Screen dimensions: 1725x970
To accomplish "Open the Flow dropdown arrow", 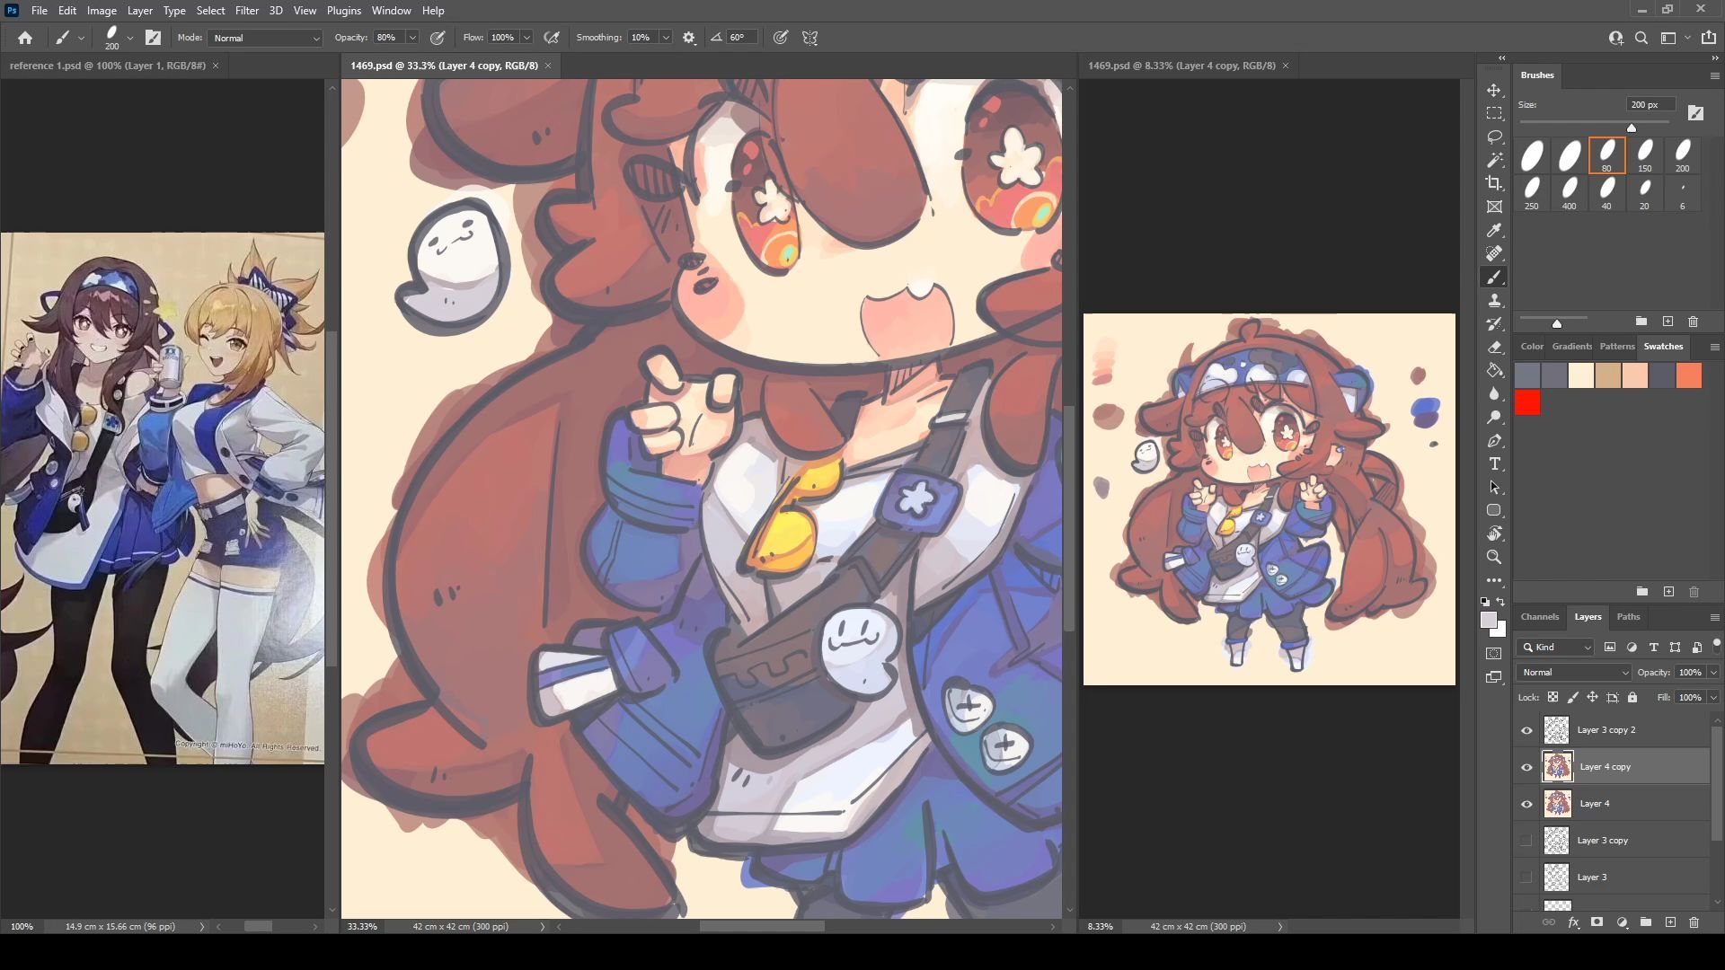I will [526, 38].
